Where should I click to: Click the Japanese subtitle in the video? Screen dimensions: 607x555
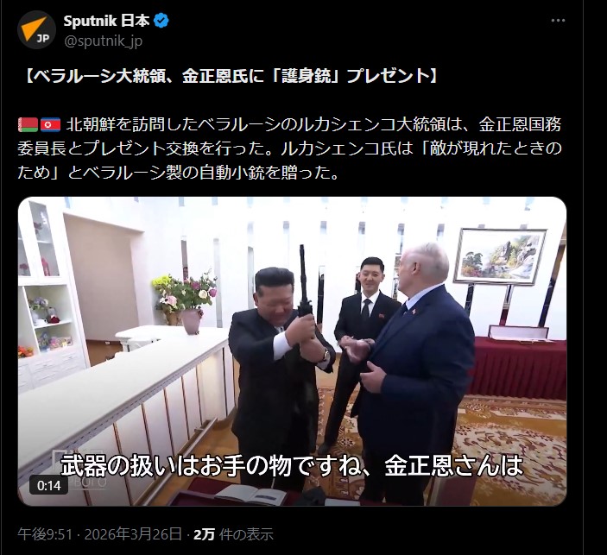[292, 465]
